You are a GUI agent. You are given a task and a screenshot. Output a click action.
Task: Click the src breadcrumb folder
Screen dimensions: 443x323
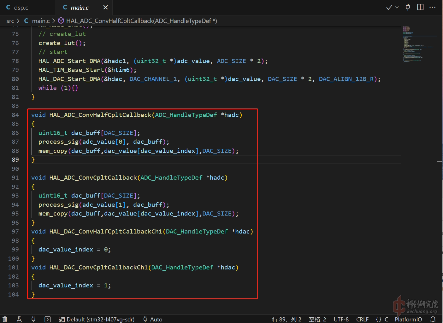pyautogui.click(x=10, y=21)
